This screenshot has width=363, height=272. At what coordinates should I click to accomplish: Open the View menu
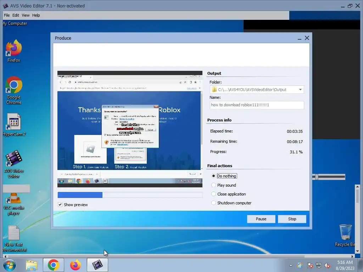[26, 15]
